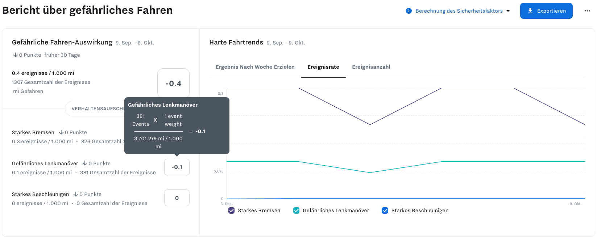The image size is (597, 239).
Task: Disable the Starkes Beschleunigen chart series
Action: 385,210
